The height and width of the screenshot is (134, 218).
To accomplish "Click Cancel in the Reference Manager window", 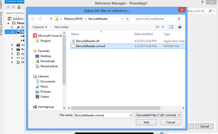I will (205, 126).
